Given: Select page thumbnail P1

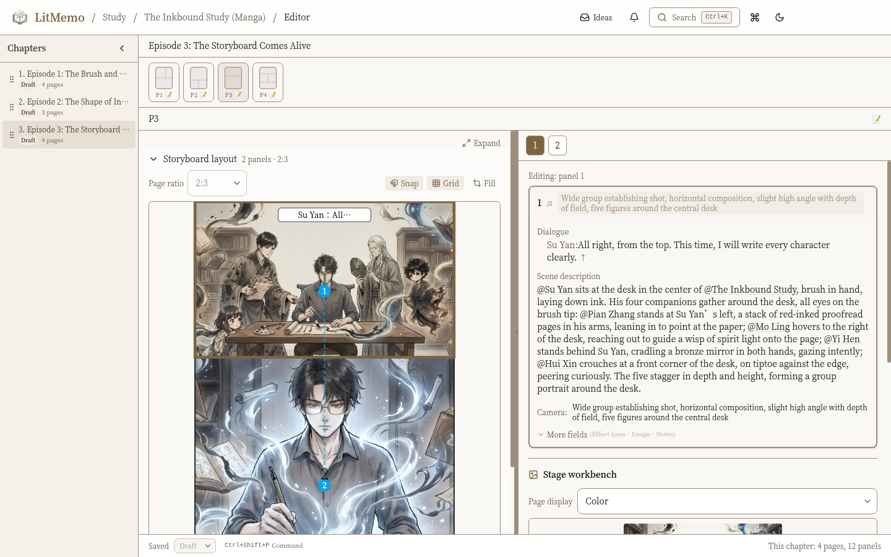Looking at the screenshot, I should [164, 82].
